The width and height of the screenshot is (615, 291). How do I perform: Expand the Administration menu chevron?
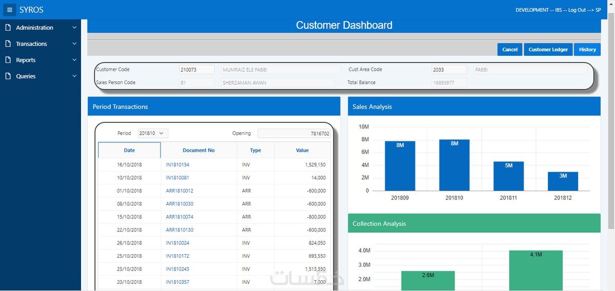[74, 28]
